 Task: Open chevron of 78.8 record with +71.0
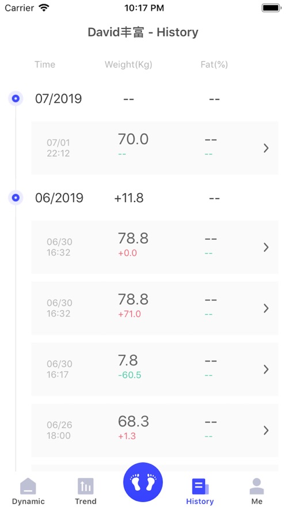(266, 308)
